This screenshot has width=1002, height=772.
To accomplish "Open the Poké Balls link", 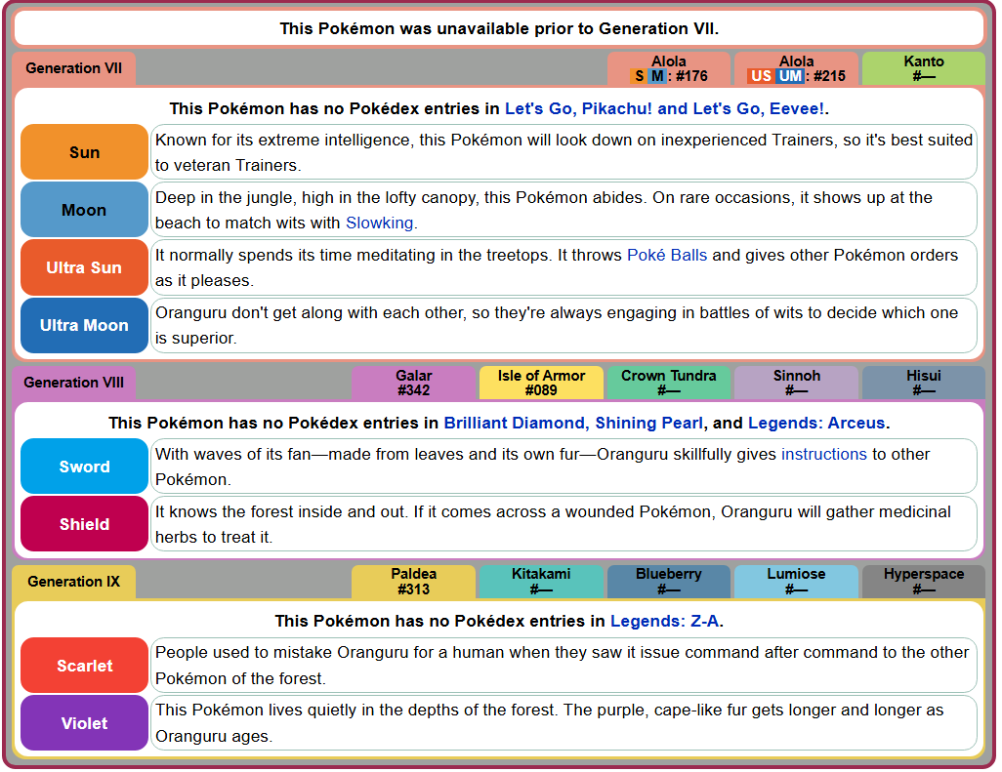I will click(666, 256).
